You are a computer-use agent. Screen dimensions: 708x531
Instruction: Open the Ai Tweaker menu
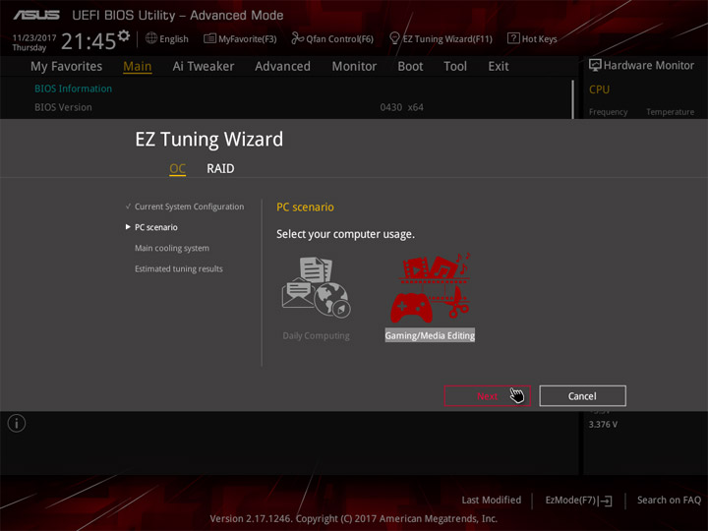pos(204,67)
